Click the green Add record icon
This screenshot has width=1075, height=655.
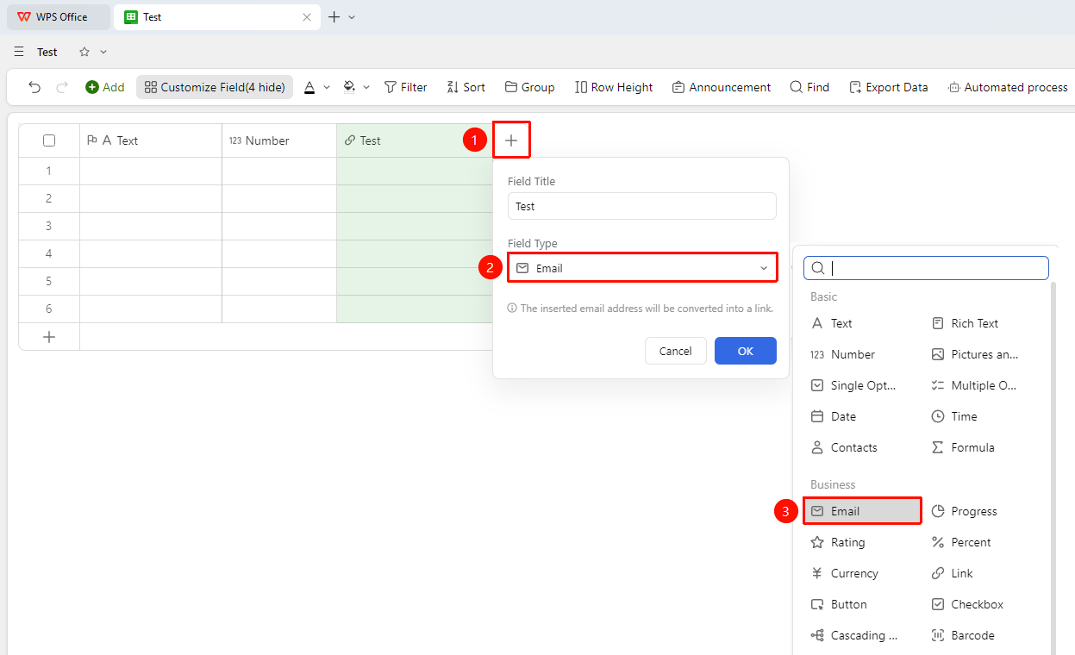pos(92,87)
